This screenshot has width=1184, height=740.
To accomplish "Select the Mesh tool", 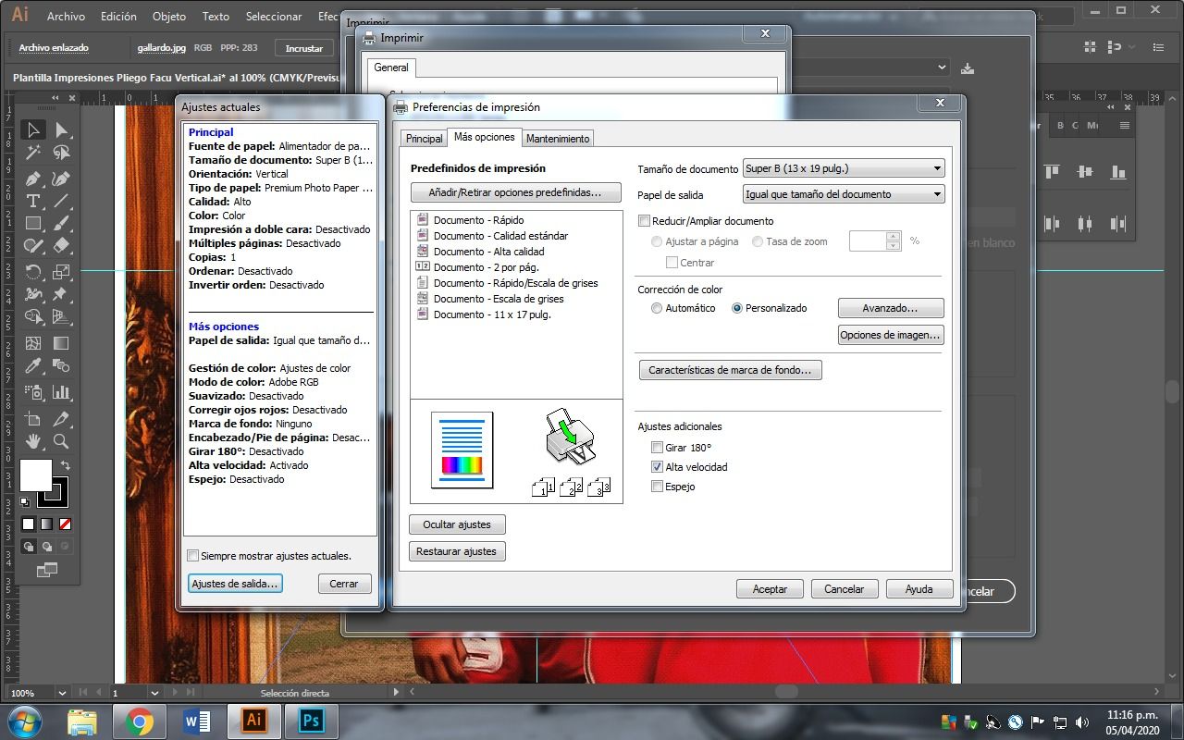I will pyautogui.click(x=33, y=343).
